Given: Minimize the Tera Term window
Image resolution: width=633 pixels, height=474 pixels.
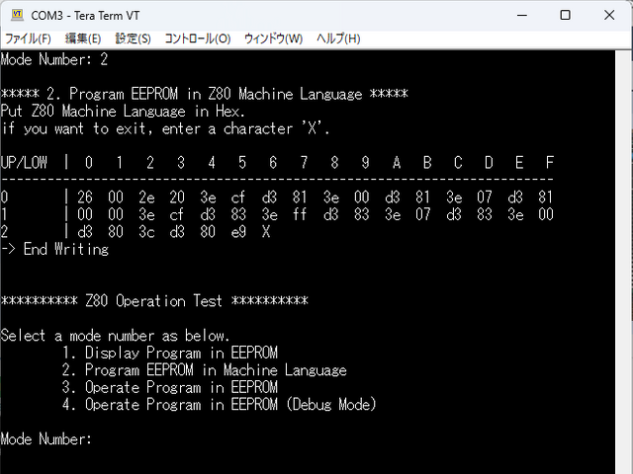Looking at the screenshot, I should pyautogui.click(x=519, y=15).
